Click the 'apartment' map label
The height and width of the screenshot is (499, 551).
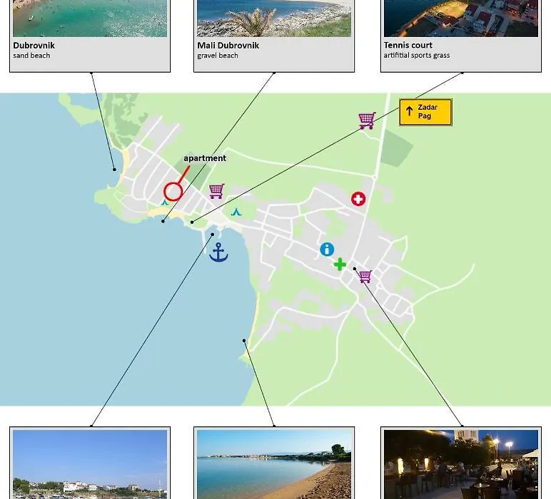pyautogui.click(x=205, y=158)
